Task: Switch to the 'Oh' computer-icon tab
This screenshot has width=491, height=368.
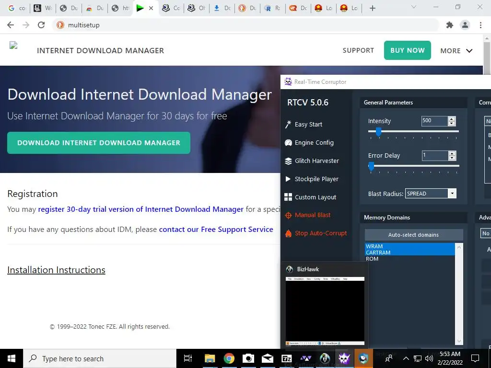Action: click(x=196, y=8)
